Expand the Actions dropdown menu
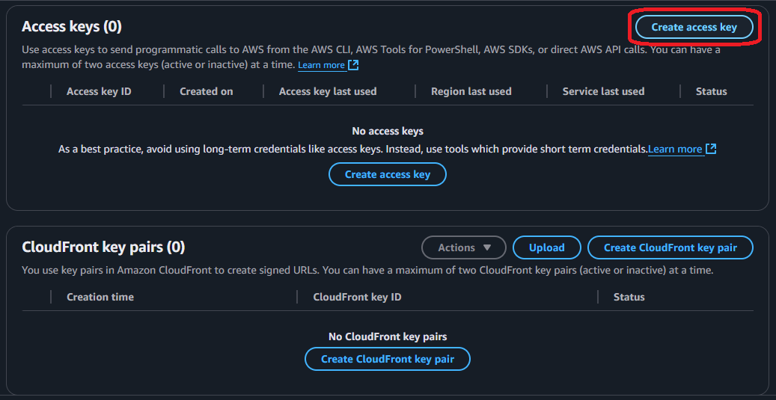Image resolution: width=776 pixels, height=400 pixels. click(x=464, y=247)
